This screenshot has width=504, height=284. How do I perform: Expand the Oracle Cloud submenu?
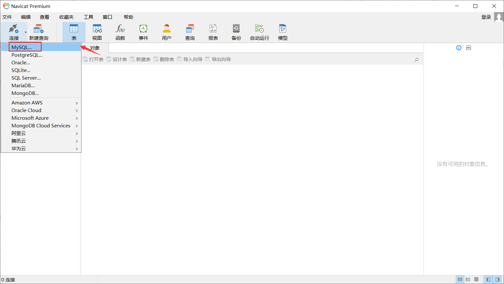(41, 110)
